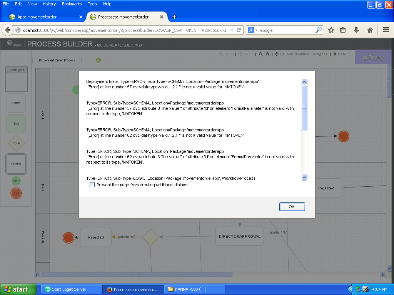Viewport: 394px width, 295px height.
Task: Click the browser back arrow button
Action: point(8,30)
